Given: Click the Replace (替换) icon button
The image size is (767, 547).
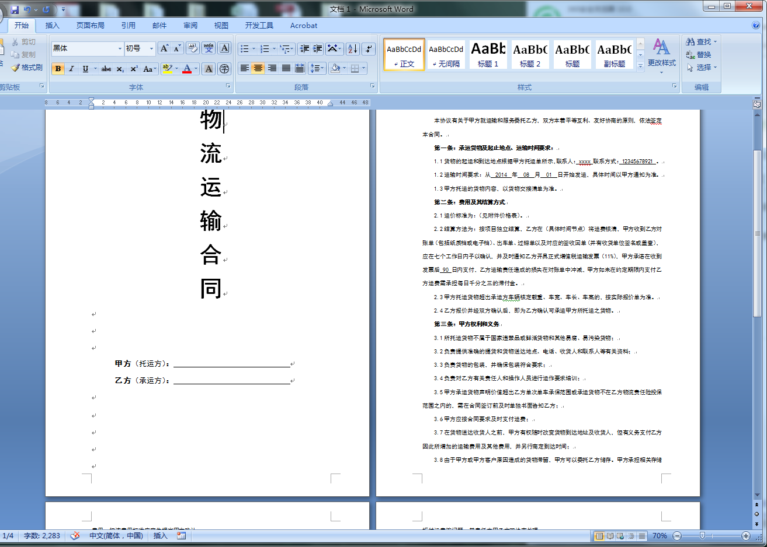Looking at the screenshot, I should tap(699, 55).
